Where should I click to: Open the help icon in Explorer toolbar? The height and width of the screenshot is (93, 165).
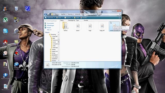(119, 18)
